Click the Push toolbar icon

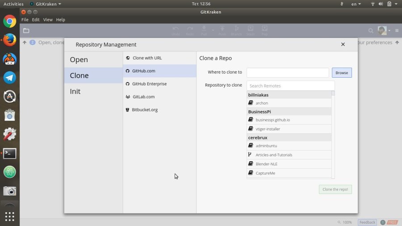[222, 30]
